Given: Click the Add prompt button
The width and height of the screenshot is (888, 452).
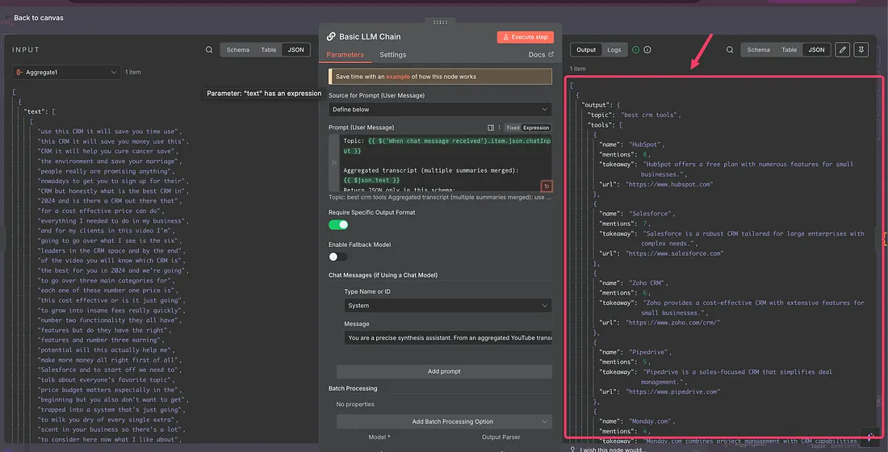Looking at the screenshot, I should tap(444, 371).
